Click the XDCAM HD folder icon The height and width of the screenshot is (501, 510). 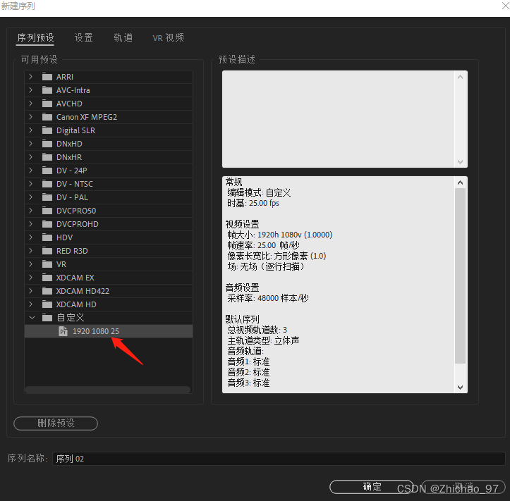47,304
